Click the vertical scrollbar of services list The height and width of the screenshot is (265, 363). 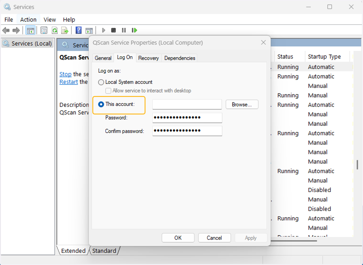pos(357,164)
